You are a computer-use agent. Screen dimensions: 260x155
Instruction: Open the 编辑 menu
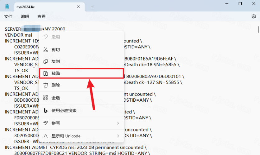(25, 16)
